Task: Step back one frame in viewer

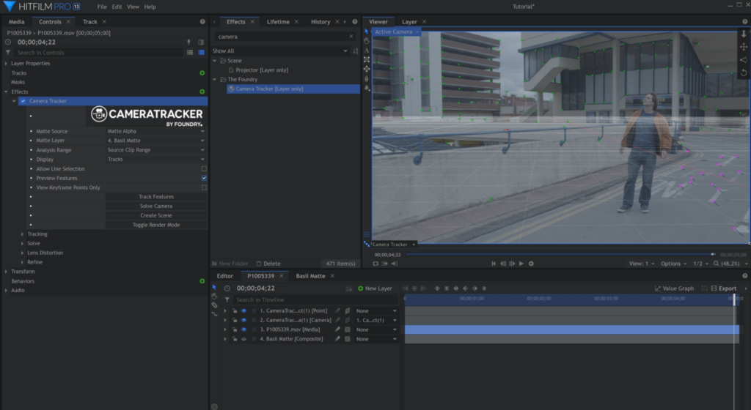Action: 503,264
